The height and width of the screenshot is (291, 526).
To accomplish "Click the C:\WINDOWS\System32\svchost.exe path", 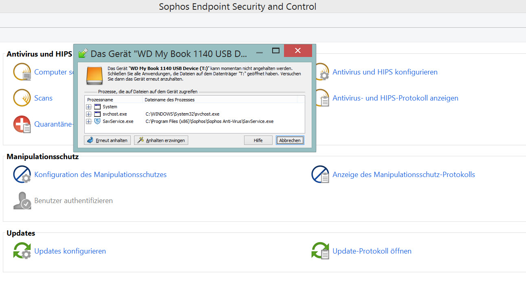I will click(x=183, y=114).
